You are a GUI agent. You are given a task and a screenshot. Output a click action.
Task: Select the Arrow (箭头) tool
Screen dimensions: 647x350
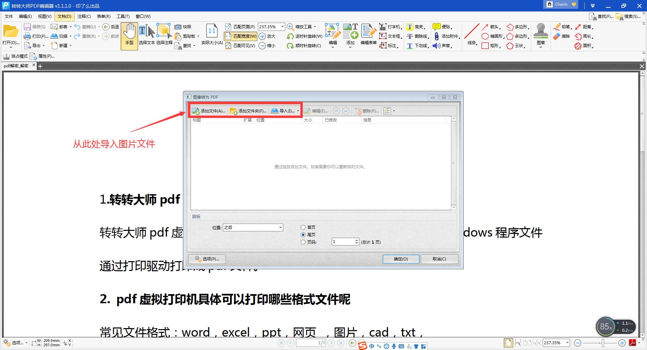tap(491, 27)
